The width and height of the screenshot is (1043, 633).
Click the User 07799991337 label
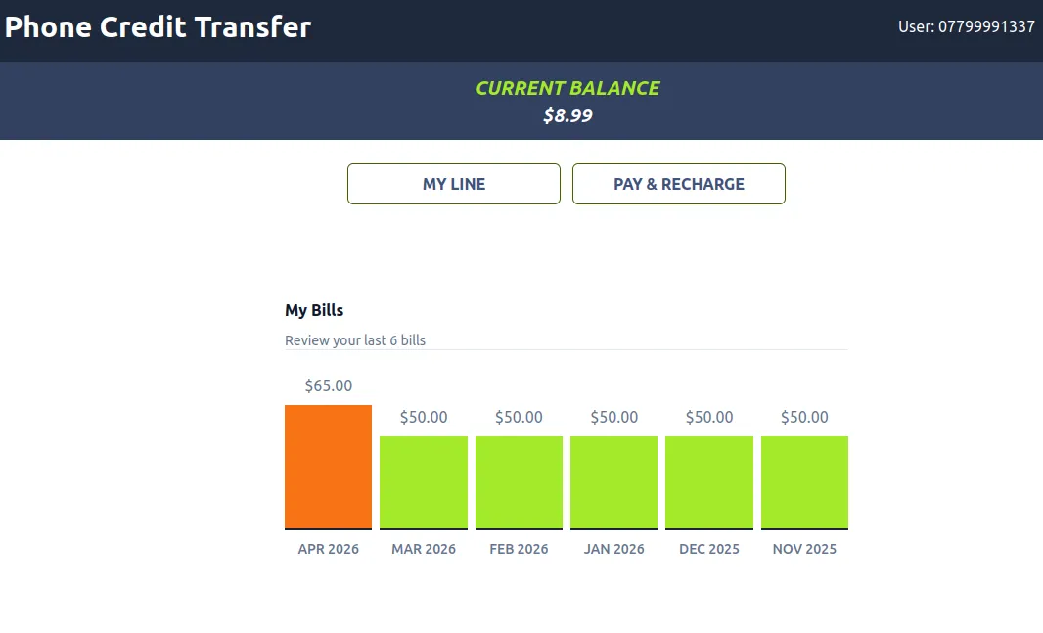tap(966, 27)
